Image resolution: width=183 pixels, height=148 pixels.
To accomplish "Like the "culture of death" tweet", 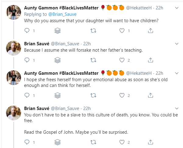I will click(x=122, y=142).
